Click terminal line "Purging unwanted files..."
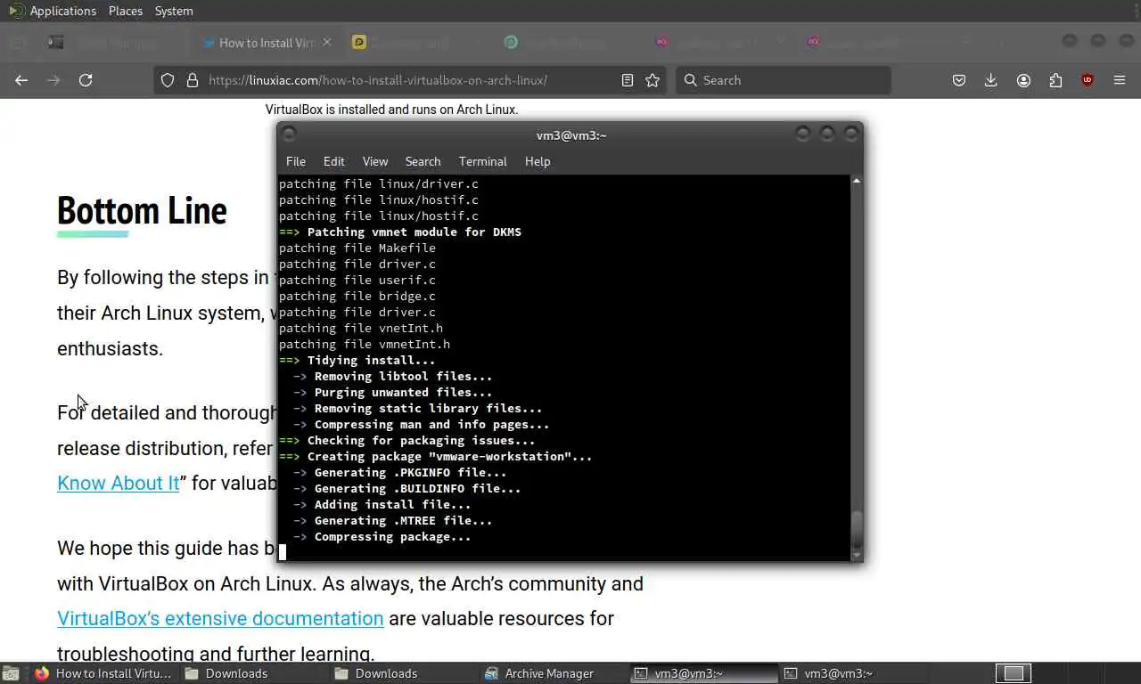 pyautogui.click(x=403, y=392)
